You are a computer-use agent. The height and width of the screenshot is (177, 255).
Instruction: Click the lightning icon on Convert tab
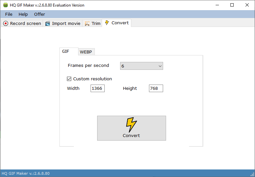tap(107, 23)
